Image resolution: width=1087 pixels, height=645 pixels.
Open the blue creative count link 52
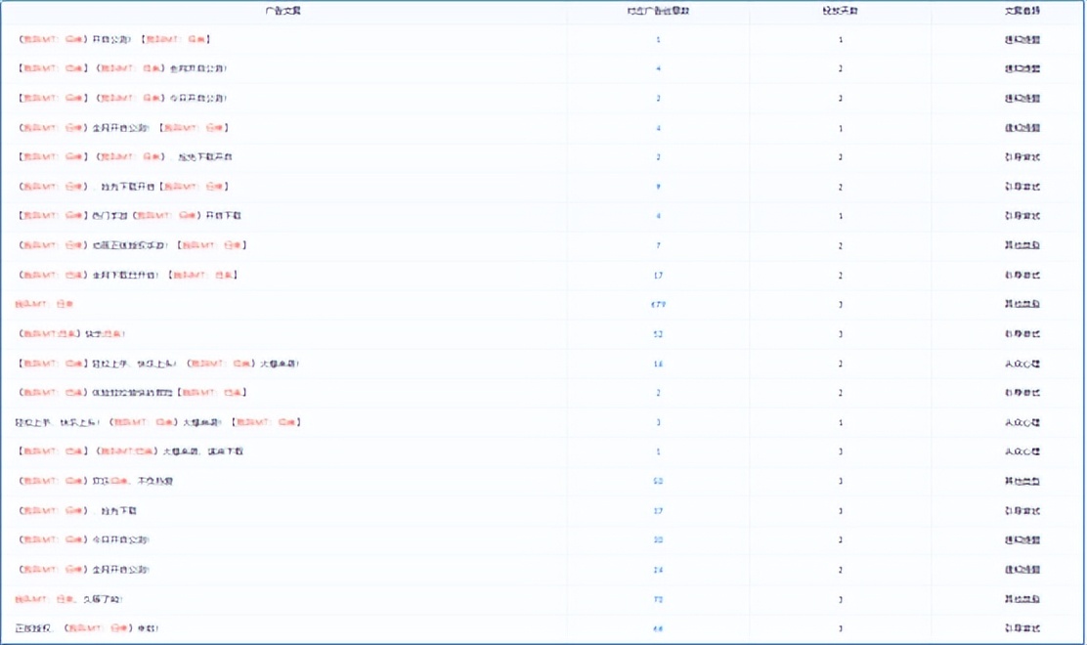pos(658,334)
